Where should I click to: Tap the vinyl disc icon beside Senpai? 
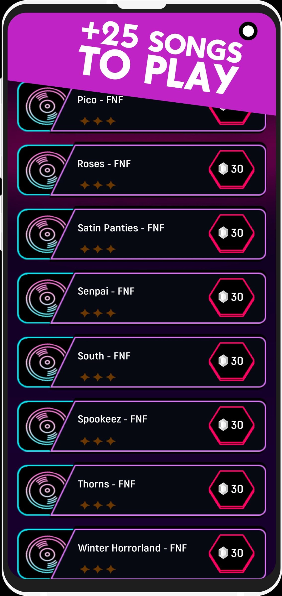[46, 298]
